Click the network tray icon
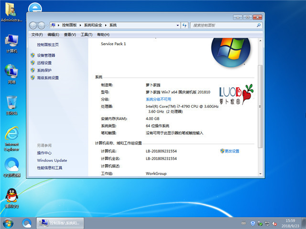 point(267,223)
